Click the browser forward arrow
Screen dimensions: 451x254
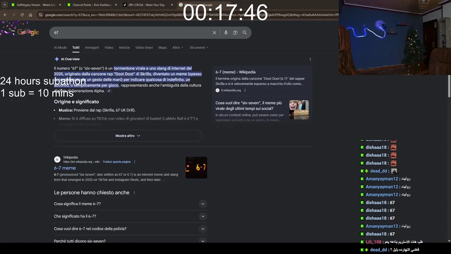click(13, 15)
